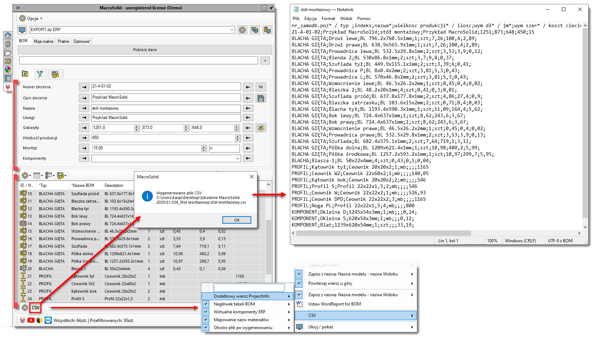Expand the EXPORT do ERP combo box
The image size is (595, 338).
click(232, 30)
